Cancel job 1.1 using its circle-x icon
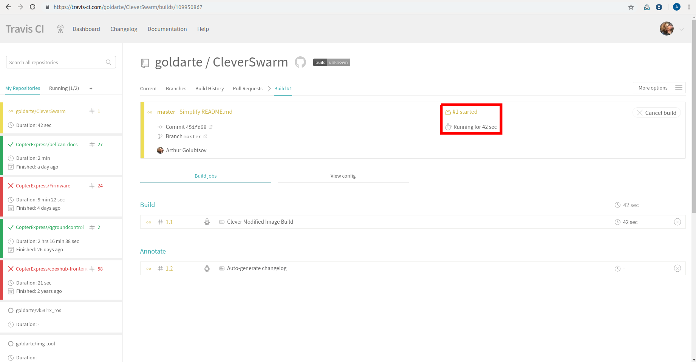The height and width of the screenshot is (362, 696). [677, 222]
